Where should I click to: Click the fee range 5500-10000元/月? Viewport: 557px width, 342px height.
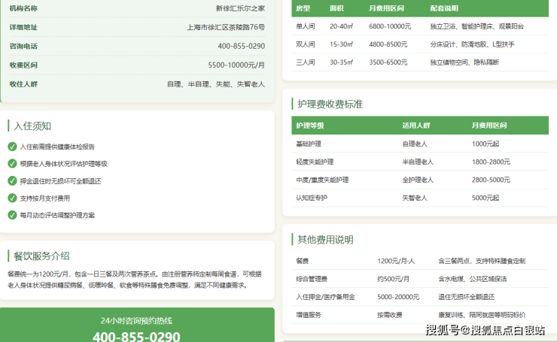point(236,65)
